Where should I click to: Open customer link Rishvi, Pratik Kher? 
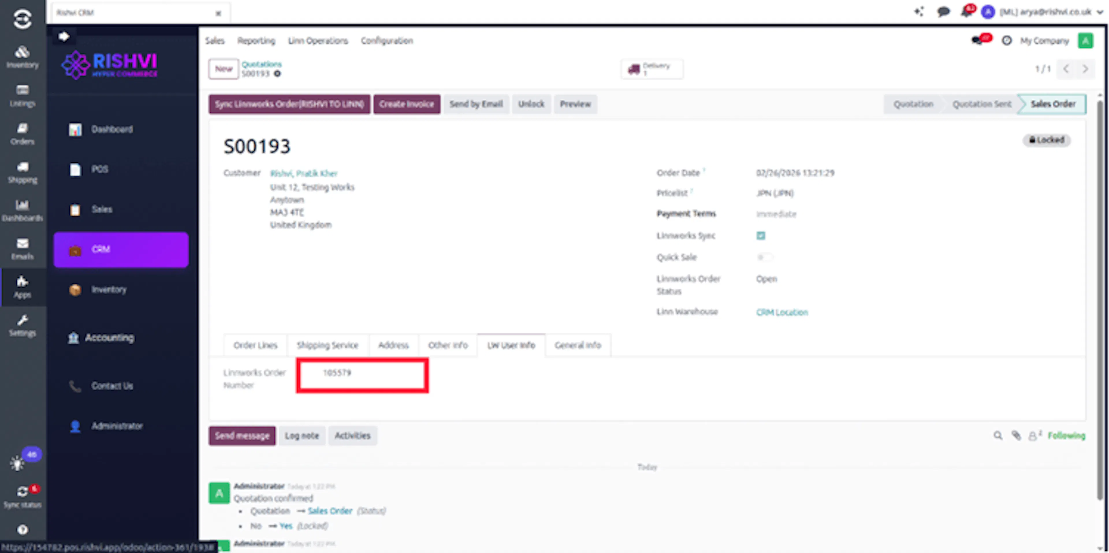coord(304,174)
